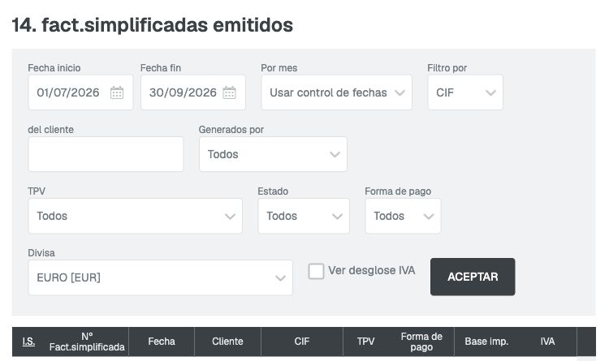The image size is (609, 361).
Task: Expand the TPV Todos dropdown
Action: click(135, 216)
